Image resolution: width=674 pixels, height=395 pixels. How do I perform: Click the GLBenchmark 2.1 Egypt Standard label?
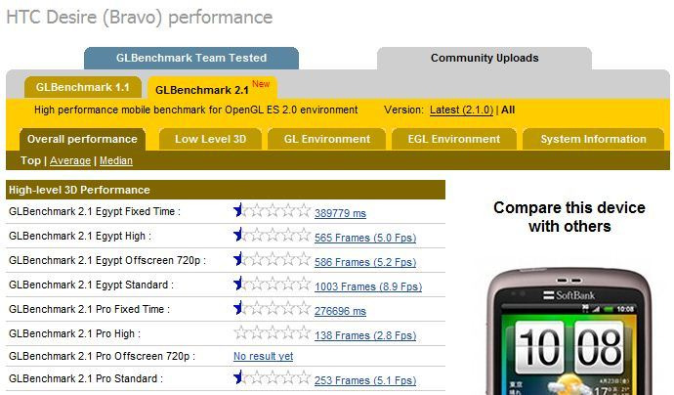click(x=91, y=285)
